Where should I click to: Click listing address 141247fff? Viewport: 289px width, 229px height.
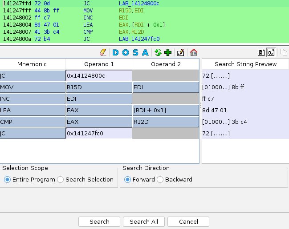pyautogui.click(x=17, y=11)
